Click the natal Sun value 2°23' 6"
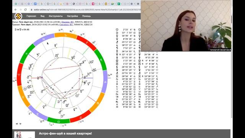 pyautogui.click(x=127, y=30)
